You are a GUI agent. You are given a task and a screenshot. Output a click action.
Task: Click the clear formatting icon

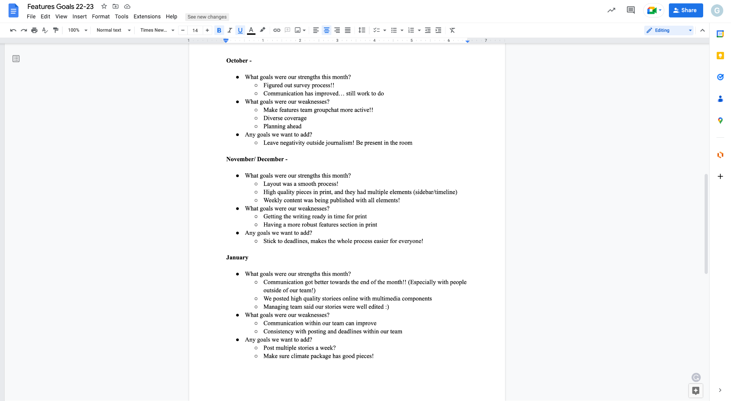pos(452,30)
